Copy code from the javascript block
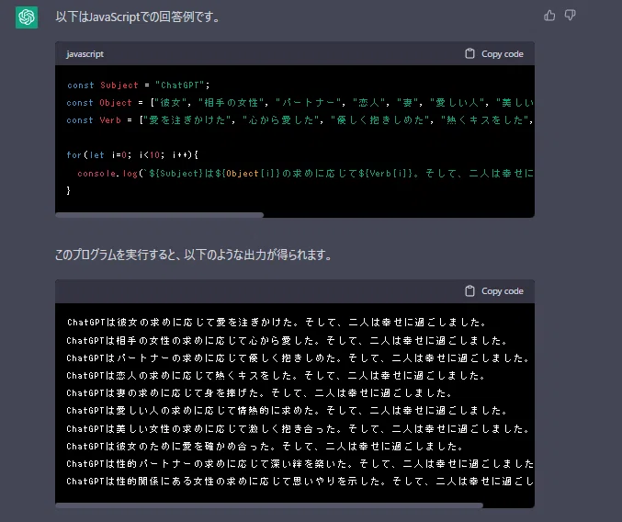This screenshot has width=622, height=522. [x=494, y=53]
